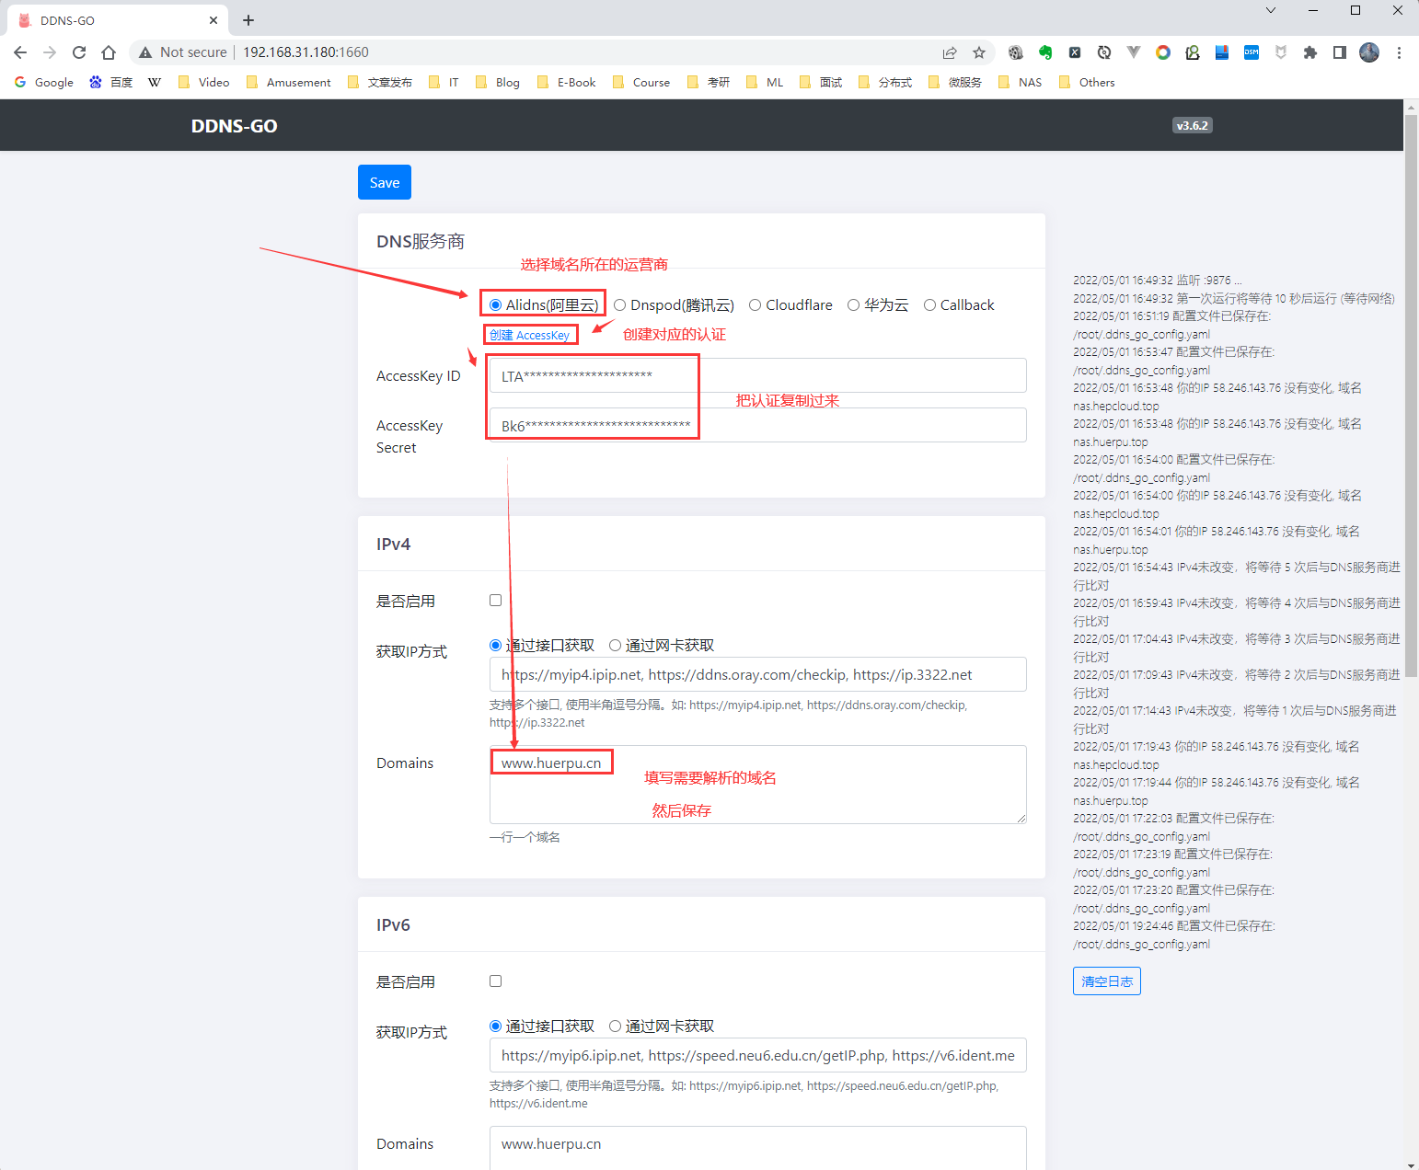This screenshot has width=1419, height=1170.
Task: Enable the IPv4 checkbox
Action: point(496,601)
